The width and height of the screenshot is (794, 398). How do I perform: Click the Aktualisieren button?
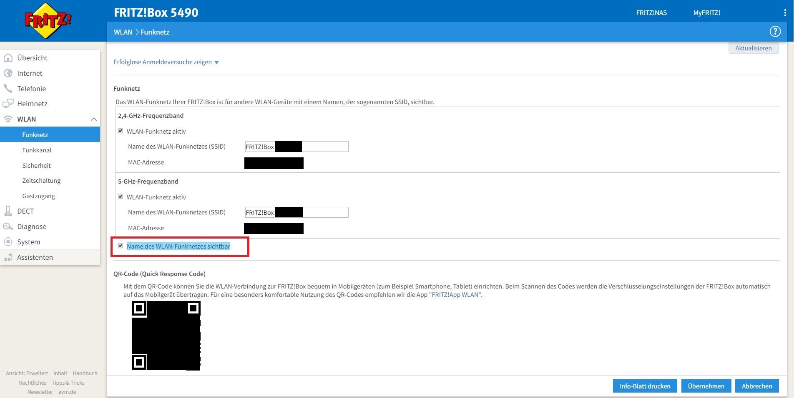pos(753,48)
